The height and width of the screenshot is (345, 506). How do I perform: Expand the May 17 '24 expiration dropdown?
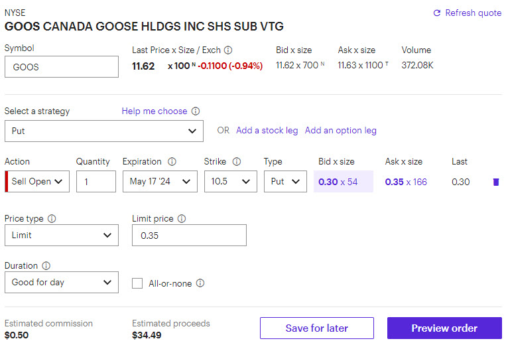(x=160, y=181)
